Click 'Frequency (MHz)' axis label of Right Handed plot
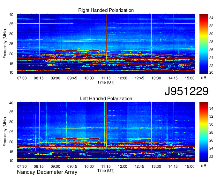Image resolution: width=217 pixels, height=176 pixels. click(5, 44)
